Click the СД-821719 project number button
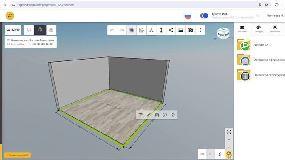Viewport: 285px width, 160px height. [x=13, y=30]
